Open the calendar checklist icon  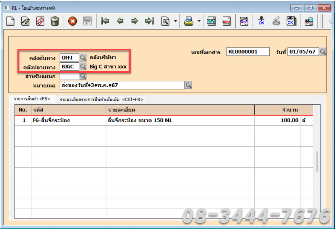(309, 21)
